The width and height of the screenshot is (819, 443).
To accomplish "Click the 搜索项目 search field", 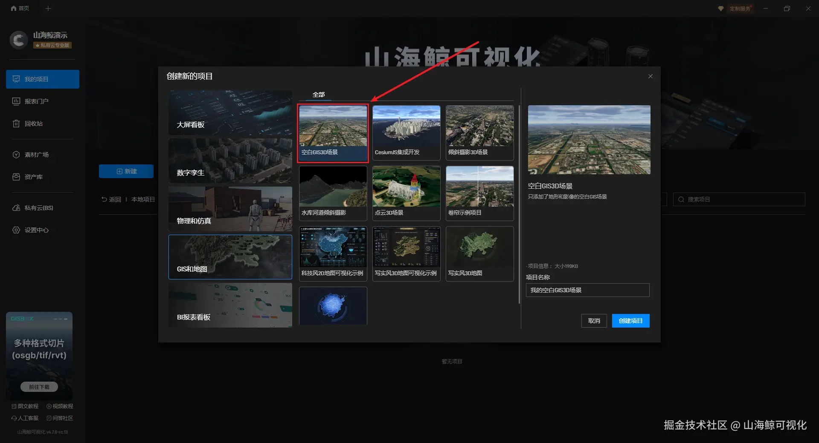I will [x=739, y=199].
